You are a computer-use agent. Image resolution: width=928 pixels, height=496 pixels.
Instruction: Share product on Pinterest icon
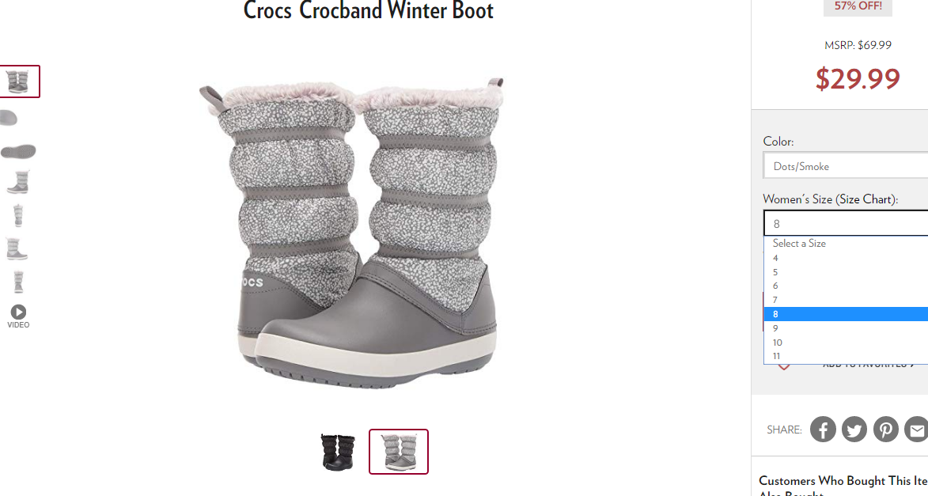click(885, 429)
